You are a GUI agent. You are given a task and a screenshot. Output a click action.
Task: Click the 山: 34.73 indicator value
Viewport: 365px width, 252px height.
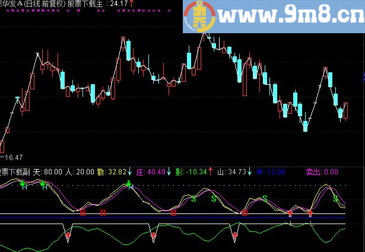tap(231, 172)
